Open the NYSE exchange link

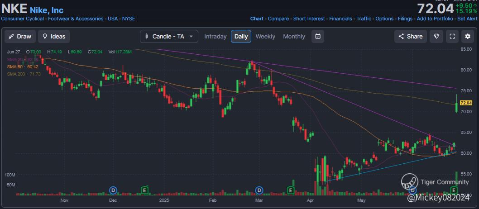point(129,19)
